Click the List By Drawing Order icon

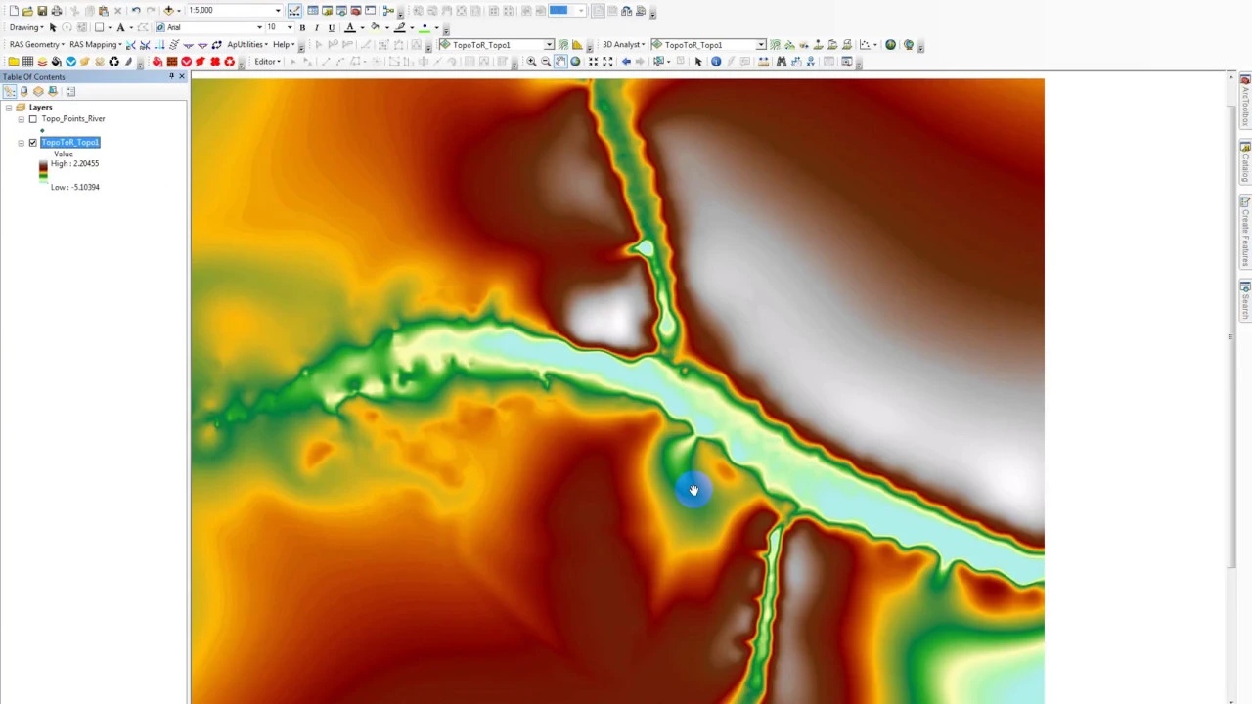tap(9, 91)
